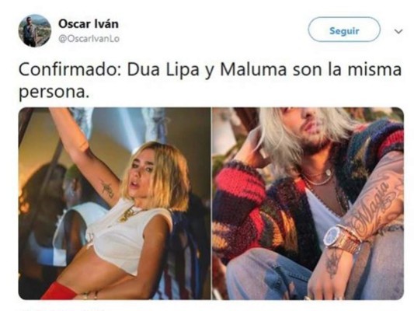Open Oscar Iván's profile picture
The width and height of the screenshot is (414, 311).
pyautogui.click(x=35, y=31)
